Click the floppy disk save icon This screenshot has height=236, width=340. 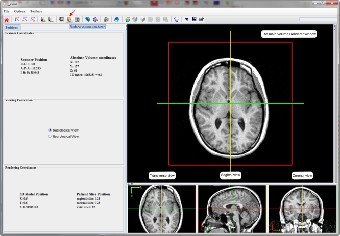pyautogui.click(x=195, y=19)
